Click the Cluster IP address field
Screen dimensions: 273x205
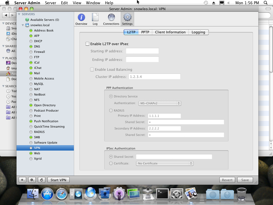[x=155, y=77]
